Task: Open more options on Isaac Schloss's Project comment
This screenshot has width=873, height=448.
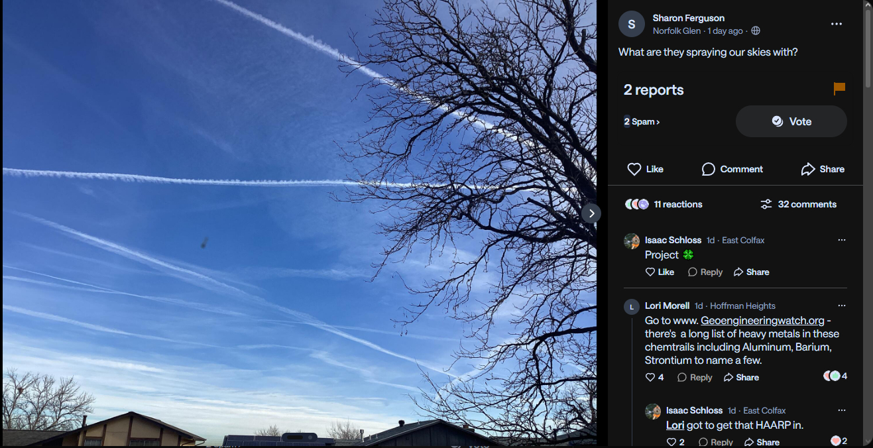Action: 842,240
